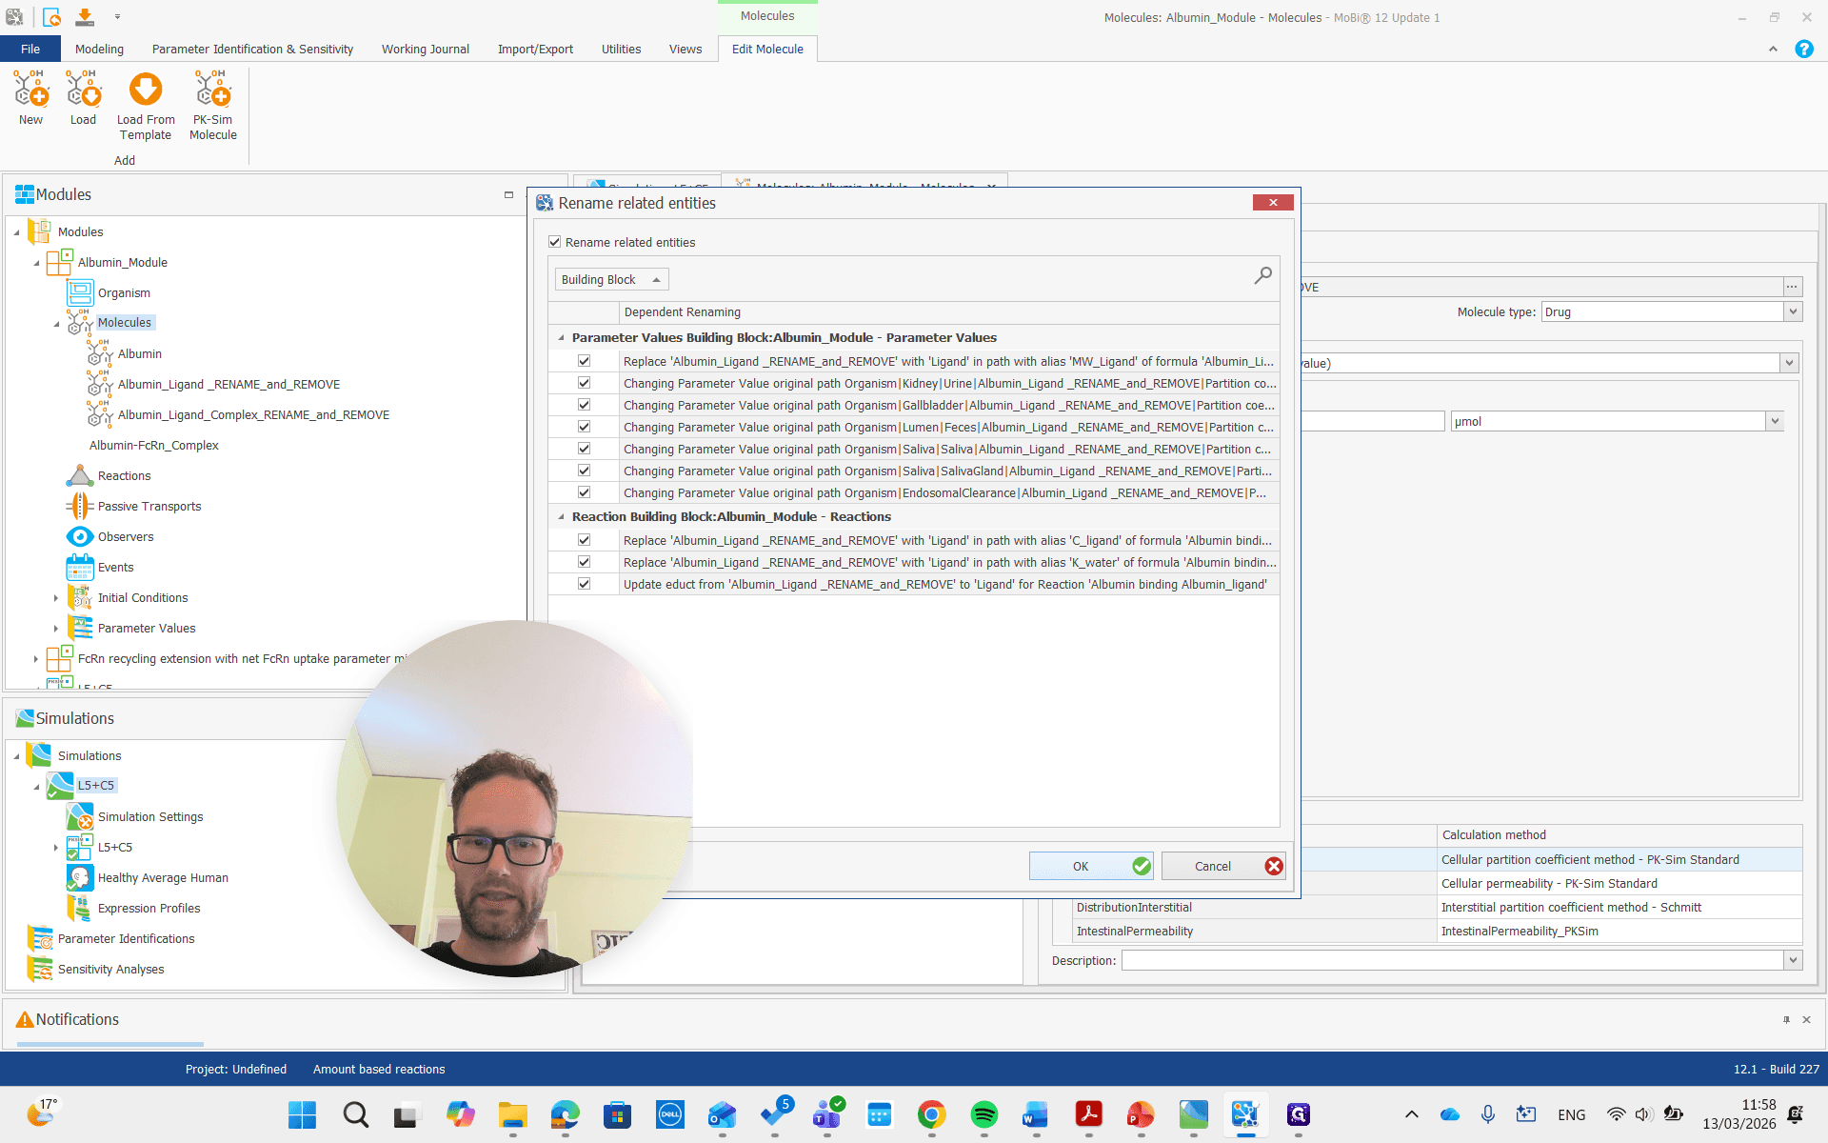The width and height of the screenshot is (1828, 1143).
Task: Uncheck the MW_Ligand alias replacement row
Action: click(584, 361)
